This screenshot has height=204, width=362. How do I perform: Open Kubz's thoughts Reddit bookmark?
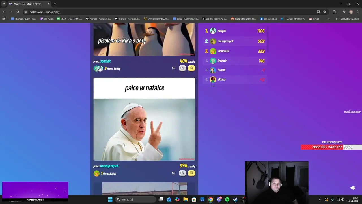(x=244, y=19)
